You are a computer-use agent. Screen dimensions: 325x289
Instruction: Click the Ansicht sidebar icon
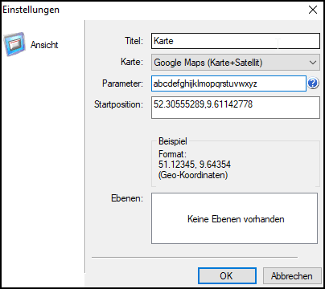pyautogui.click(x=14, y=44)
